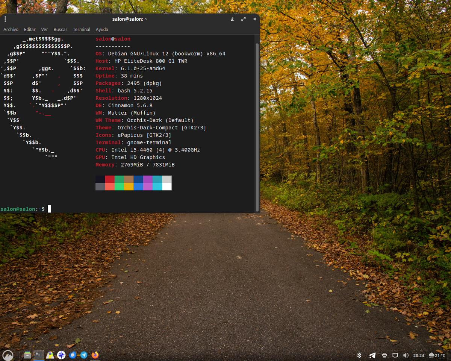Click the 'Memory: 2769MiB / 7831MiB' line
Image resolution: width=451 pixels, height=361 pixels.
tap(135, 165)
